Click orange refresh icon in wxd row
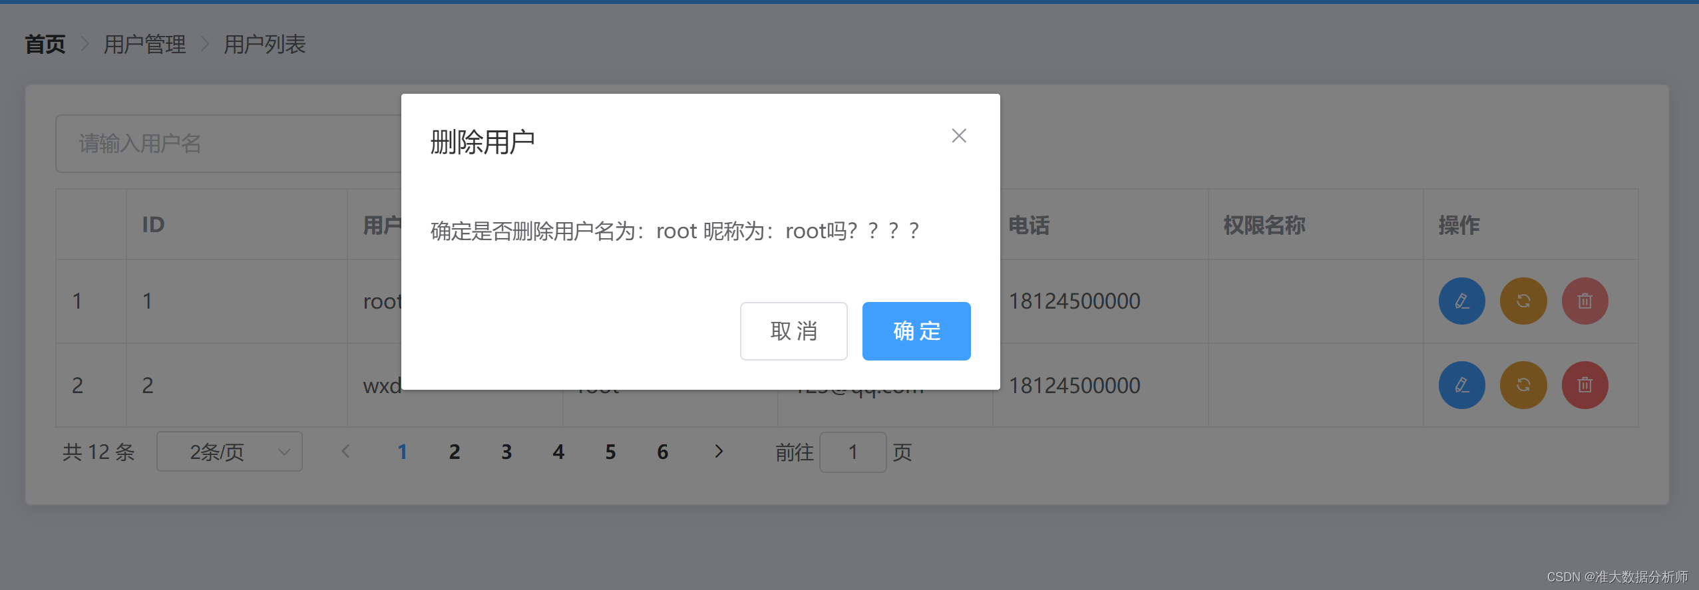Viewport: 1699px width, 590px height. (x=1523, y=385)
